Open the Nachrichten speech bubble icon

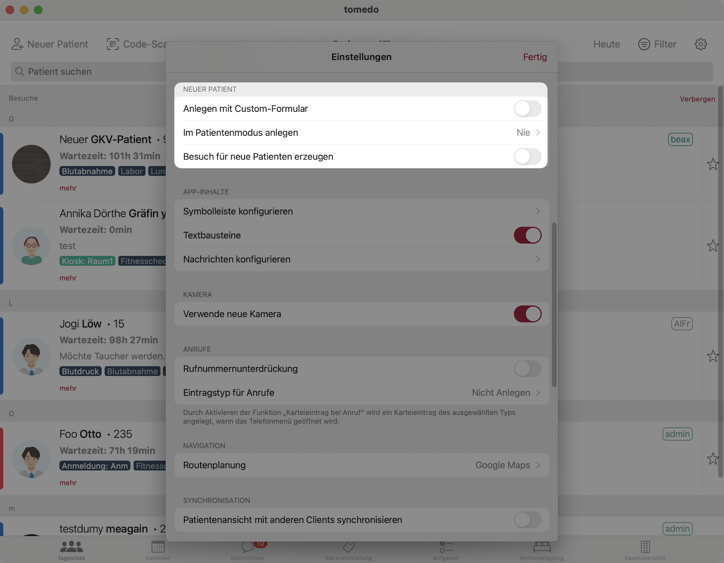[248, 547]
